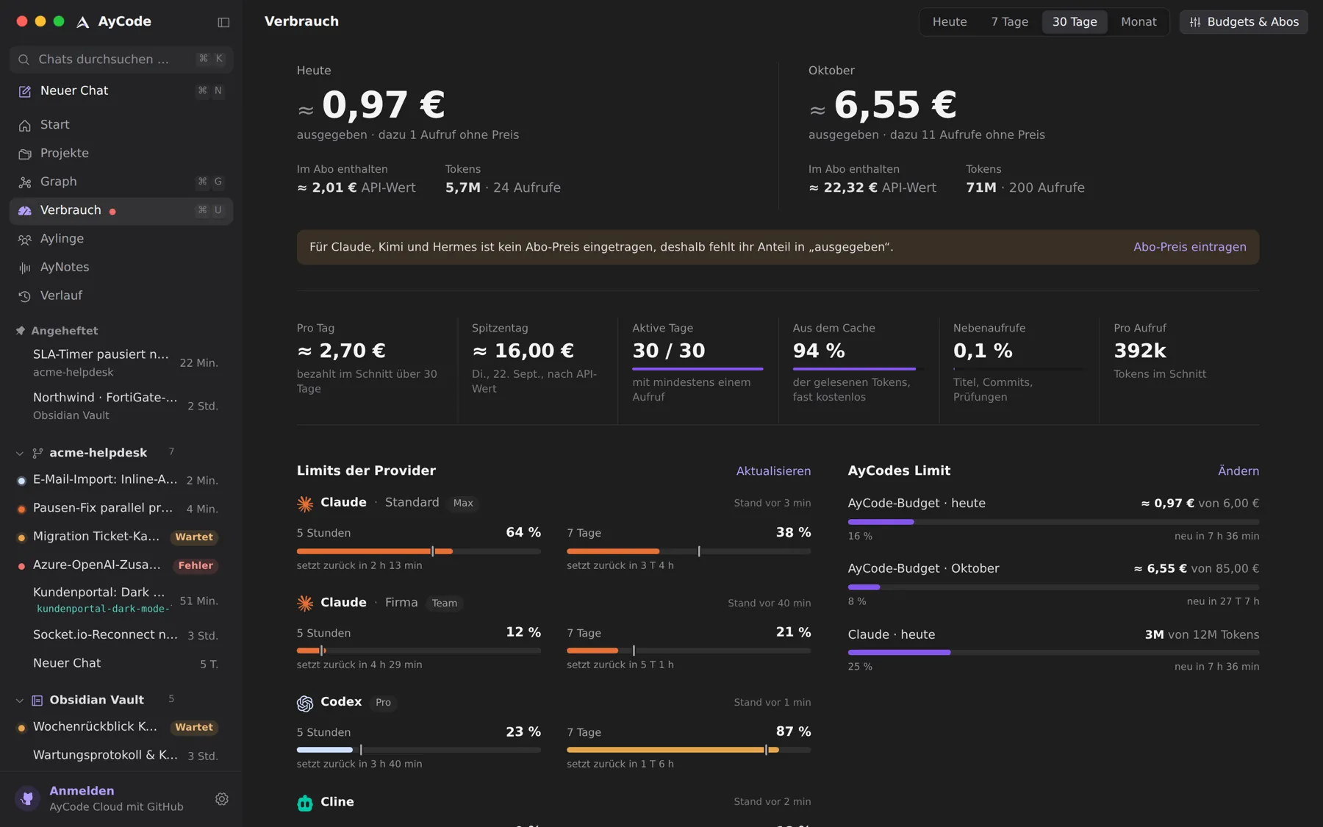Click the Claude Firma starburst logo
Viewport: 1323px width, 827px height.
305,604
